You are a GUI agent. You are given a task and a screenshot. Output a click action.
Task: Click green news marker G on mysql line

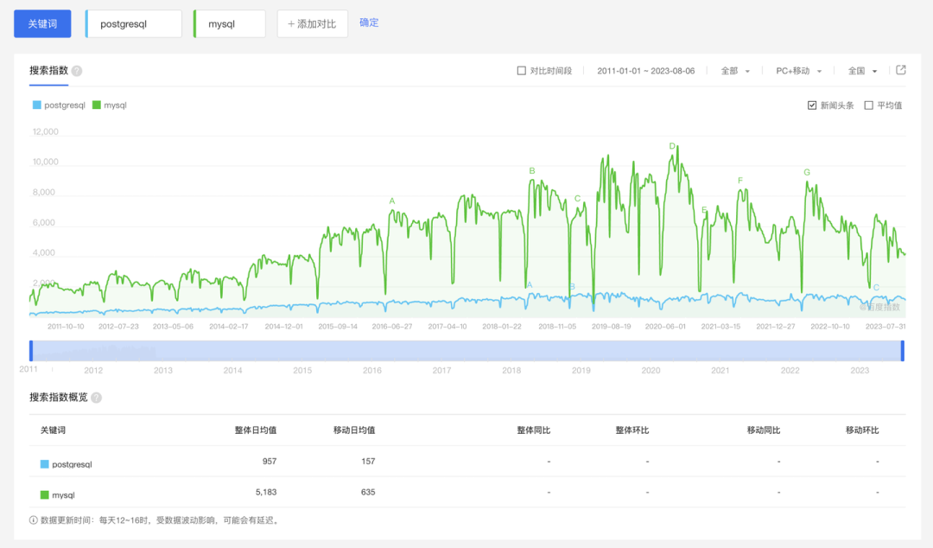click(807, 172)
